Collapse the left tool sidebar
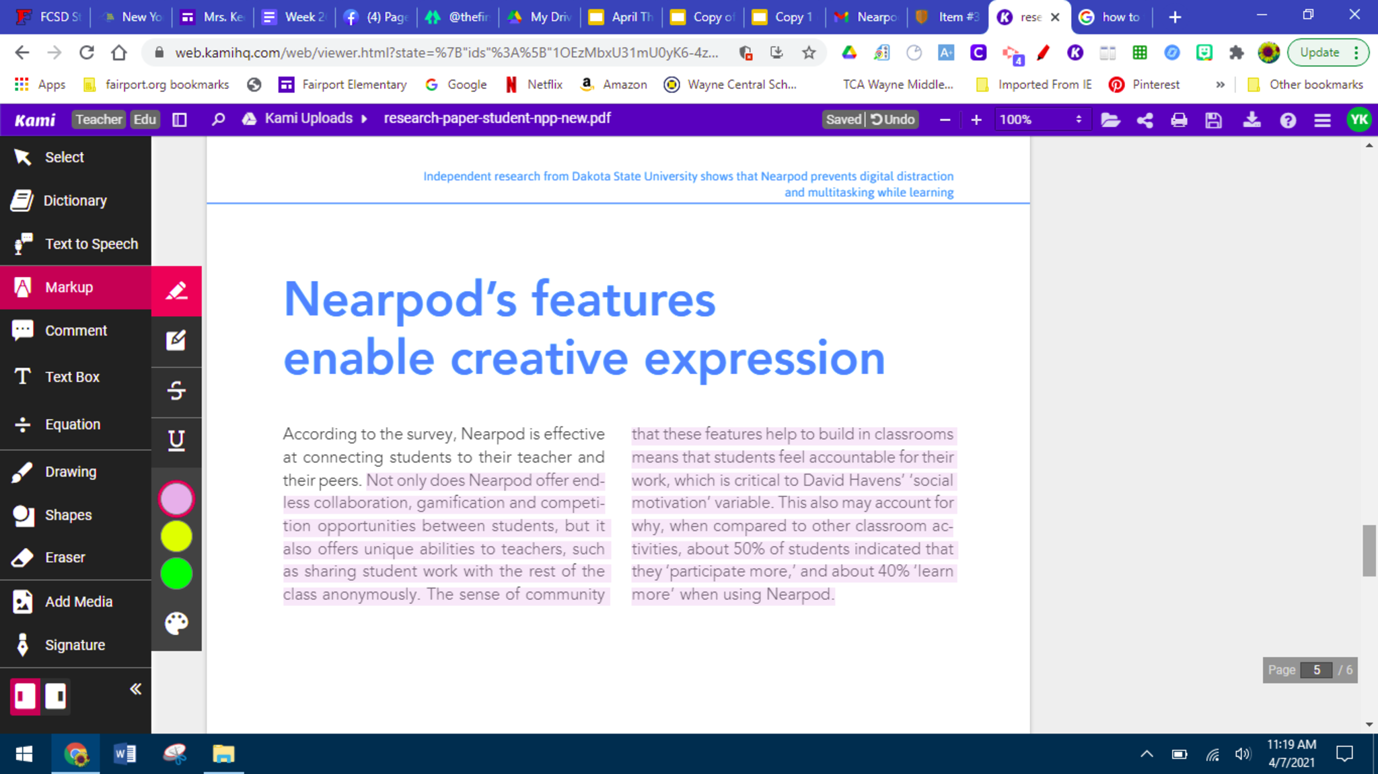Image resolution: width=1378 pixels, height=774 pixels. (x=135, y=689)
